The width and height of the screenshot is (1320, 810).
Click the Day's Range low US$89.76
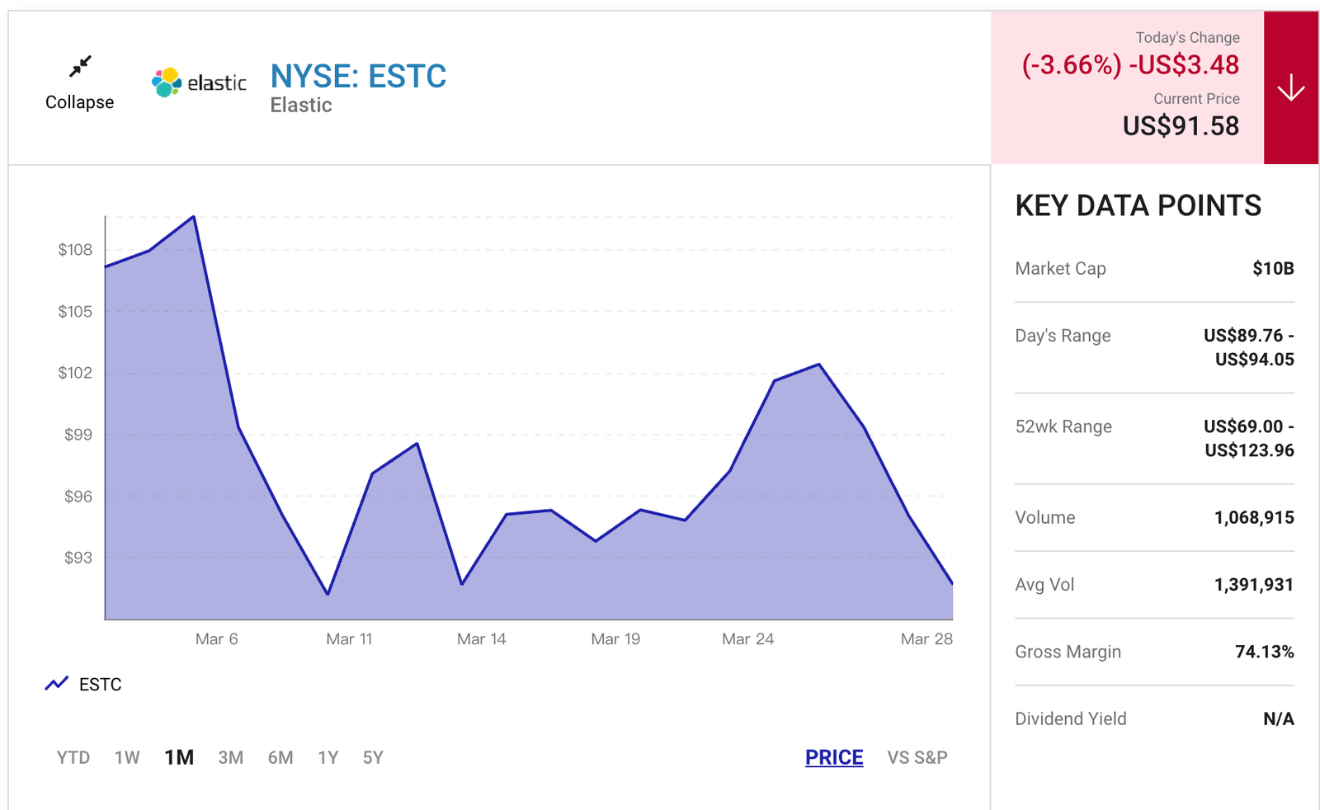1243,336
